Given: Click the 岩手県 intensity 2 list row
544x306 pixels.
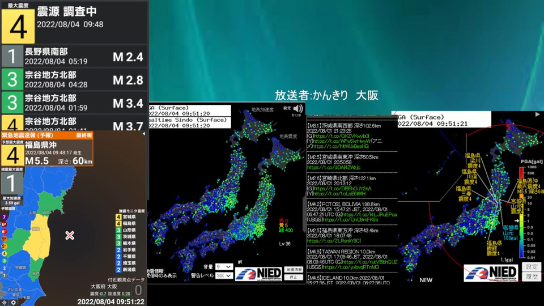Looking at the screenshot, I should pos(126,250).
